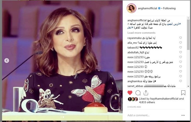
Task: Toggle the Following status for anghamofficial
Action: click(169, 8)
